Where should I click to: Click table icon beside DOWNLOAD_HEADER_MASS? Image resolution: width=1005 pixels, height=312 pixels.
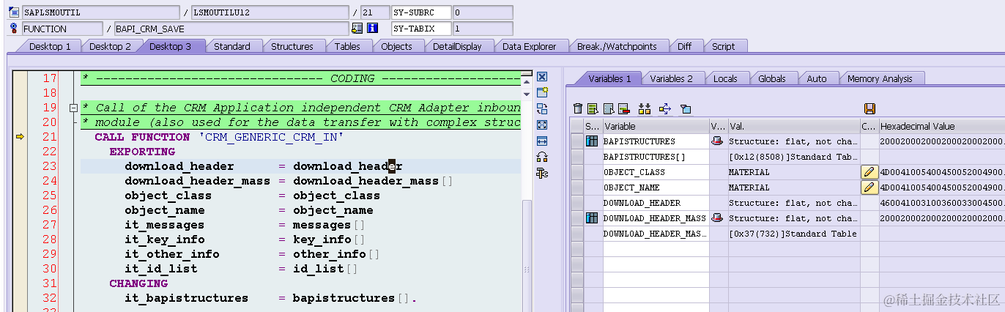592,218
